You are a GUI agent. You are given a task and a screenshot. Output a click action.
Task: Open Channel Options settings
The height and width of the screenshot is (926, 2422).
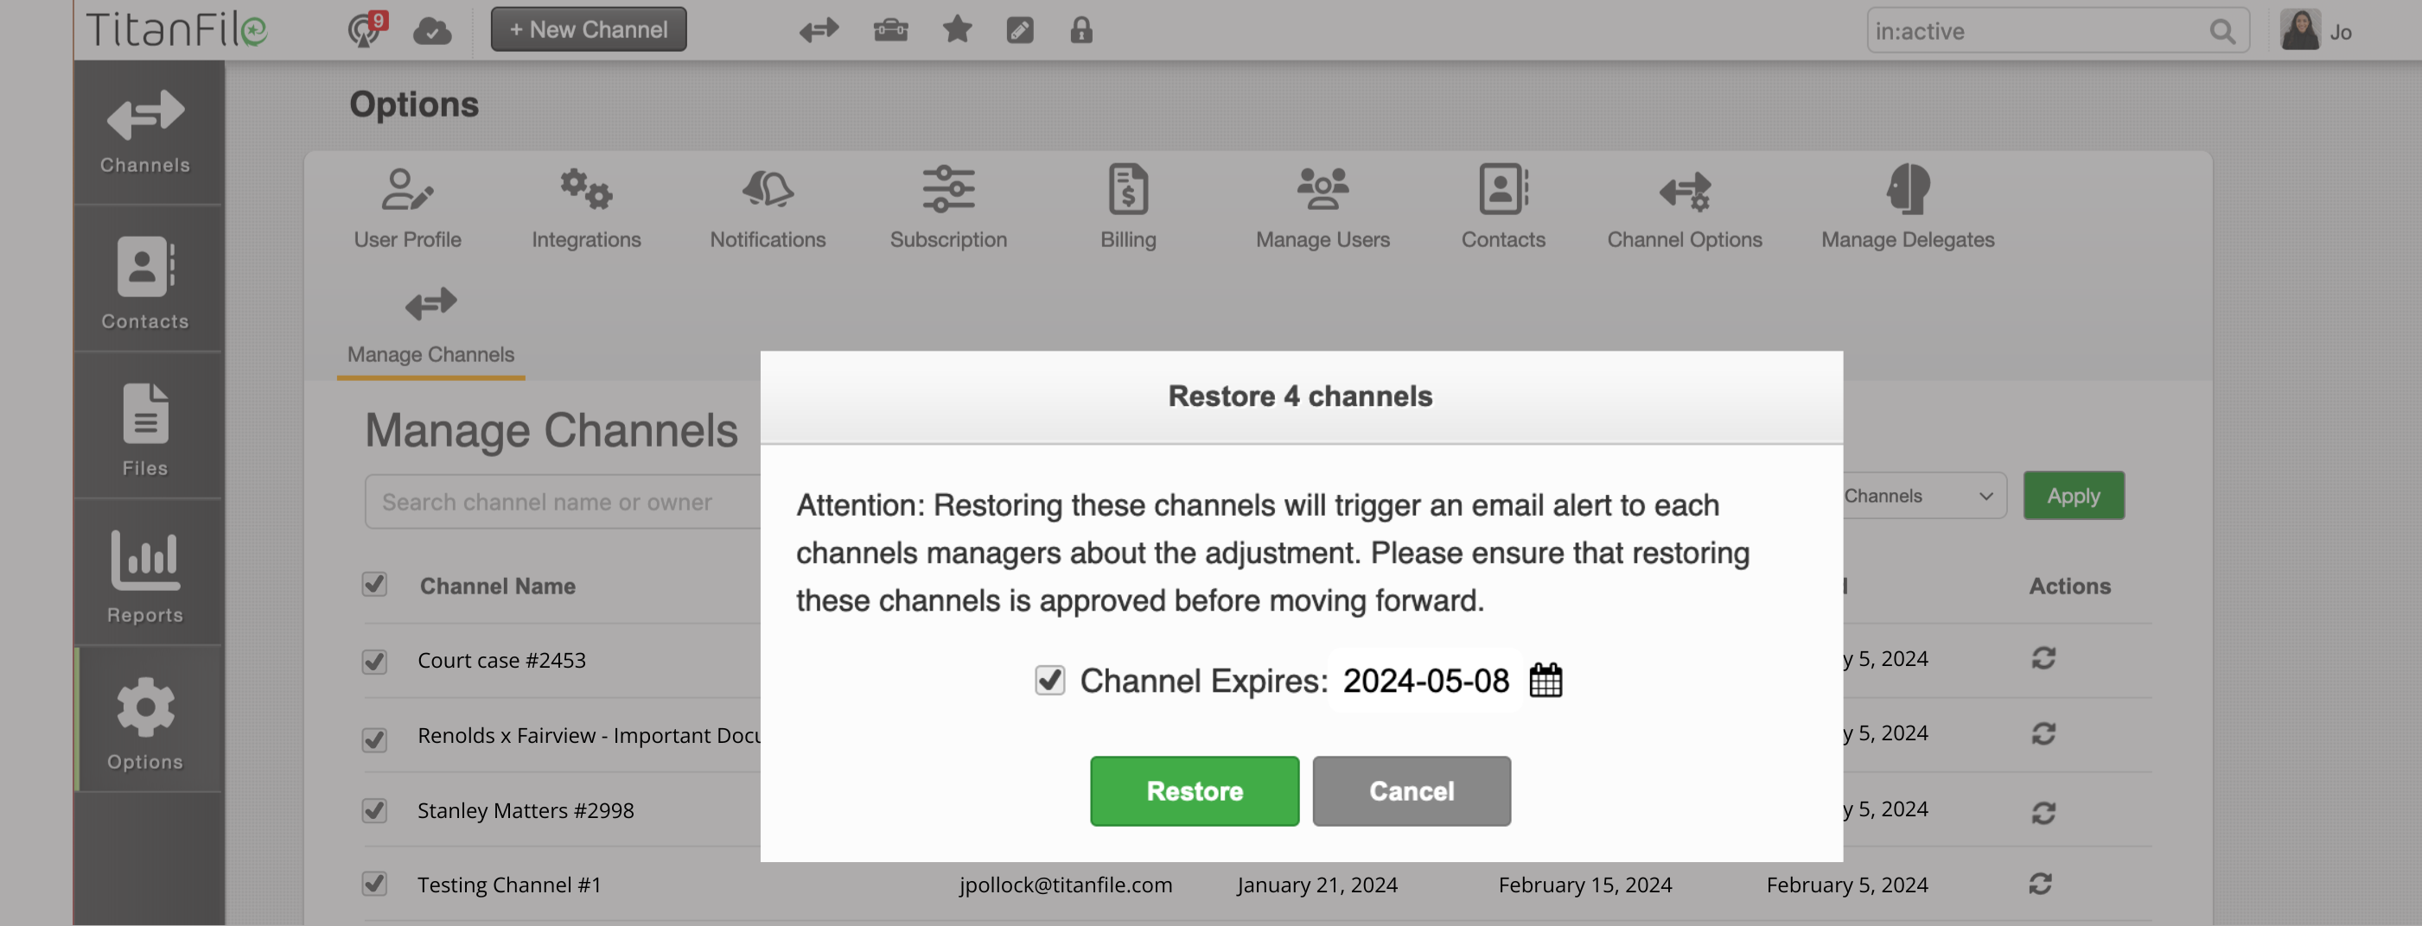(x=1684, y=206)
